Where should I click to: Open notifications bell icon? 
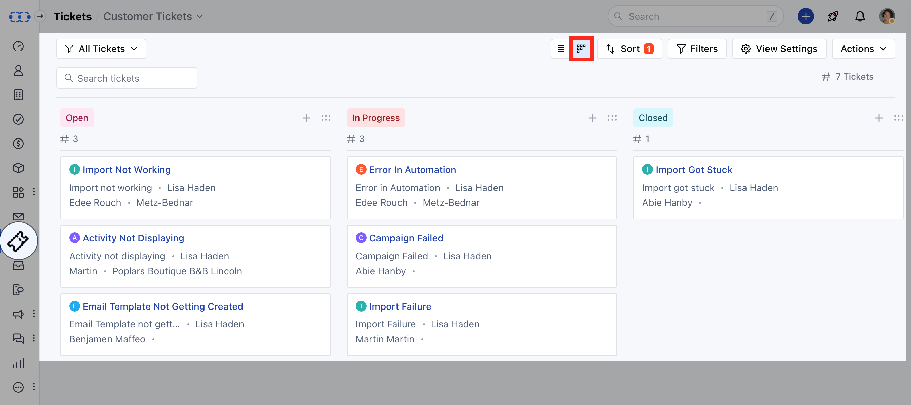point(860,16)
